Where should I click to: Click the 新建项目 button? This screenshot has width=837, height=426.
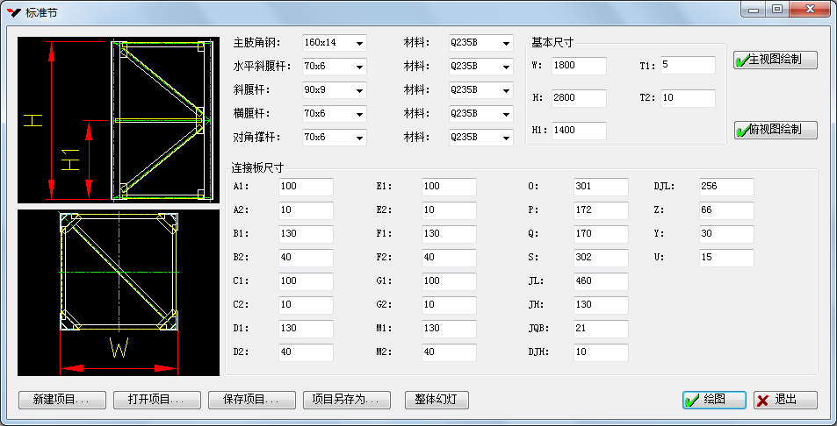[x=61, y=400]
